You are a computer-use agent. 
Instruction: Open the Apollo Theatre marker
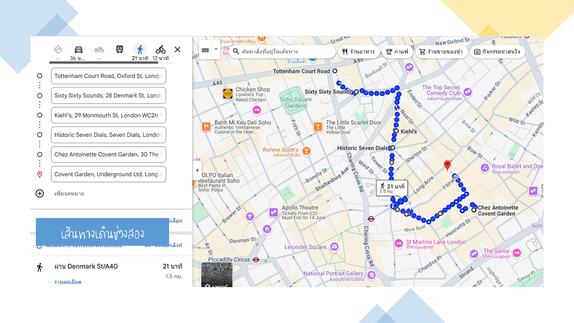click(274, 212)
